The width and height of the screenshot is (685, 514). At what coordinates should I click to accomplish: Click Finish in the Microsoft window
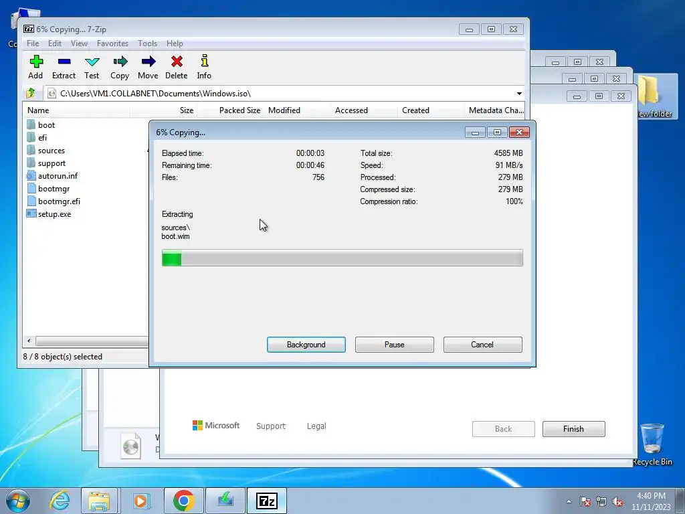point(573,429)
